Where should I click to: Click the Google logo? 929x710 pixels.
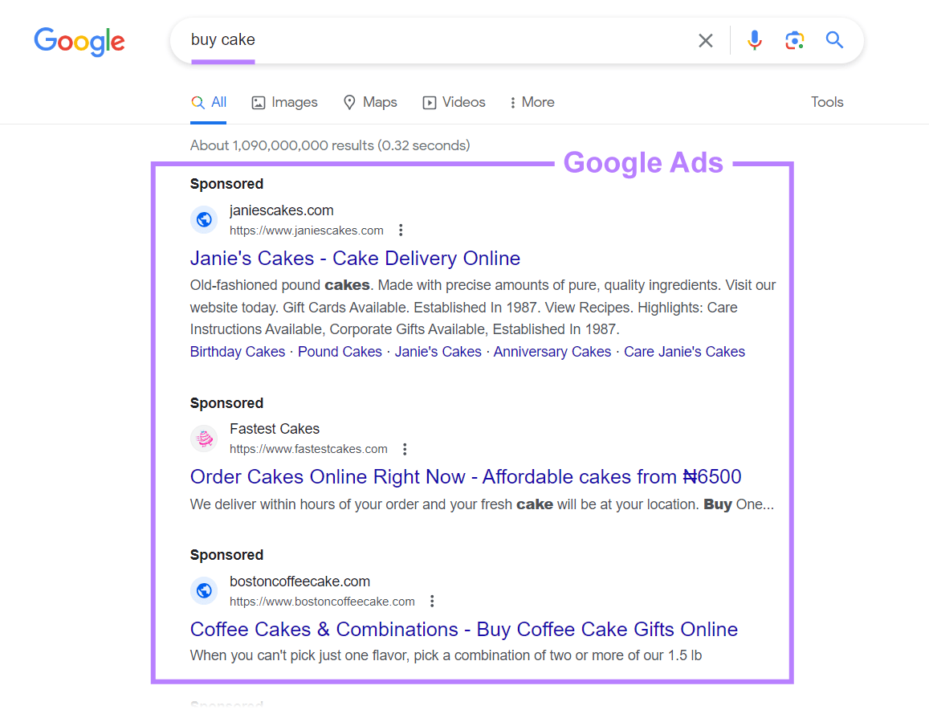point(79,42)
